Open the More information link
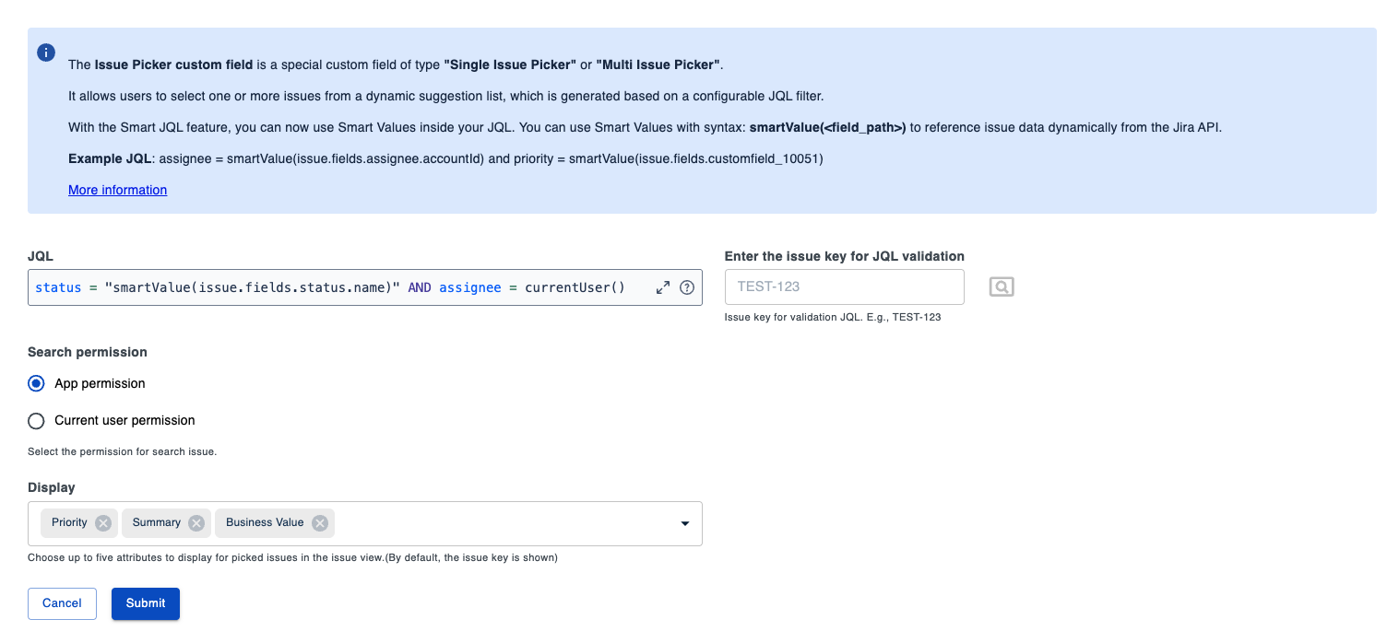Viewport: 1399px width, 643px height. (117, 190)
